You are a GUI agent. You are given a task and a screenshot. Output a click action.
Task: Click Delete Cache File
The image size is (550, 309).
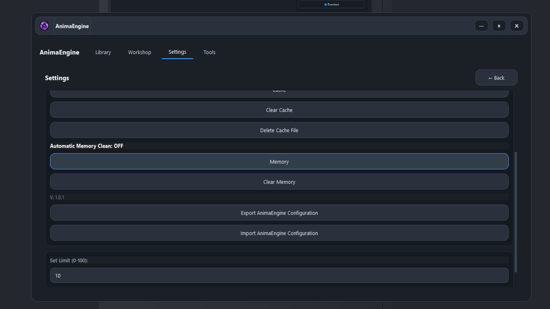click(279, 130)
